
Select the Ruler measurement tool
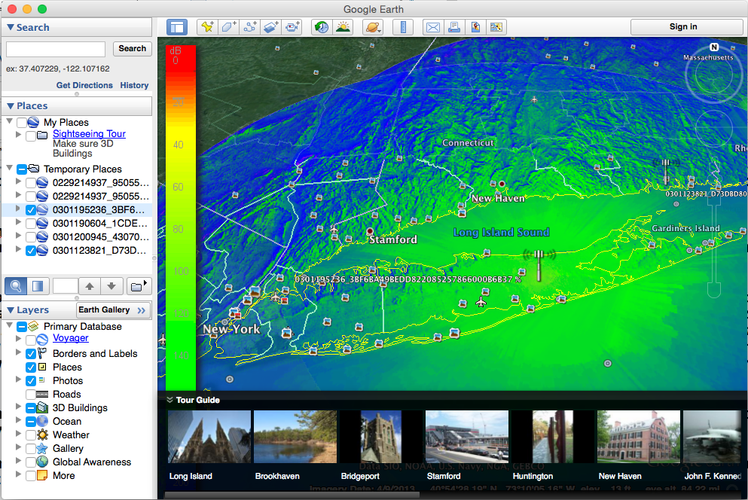click(404, 26)
